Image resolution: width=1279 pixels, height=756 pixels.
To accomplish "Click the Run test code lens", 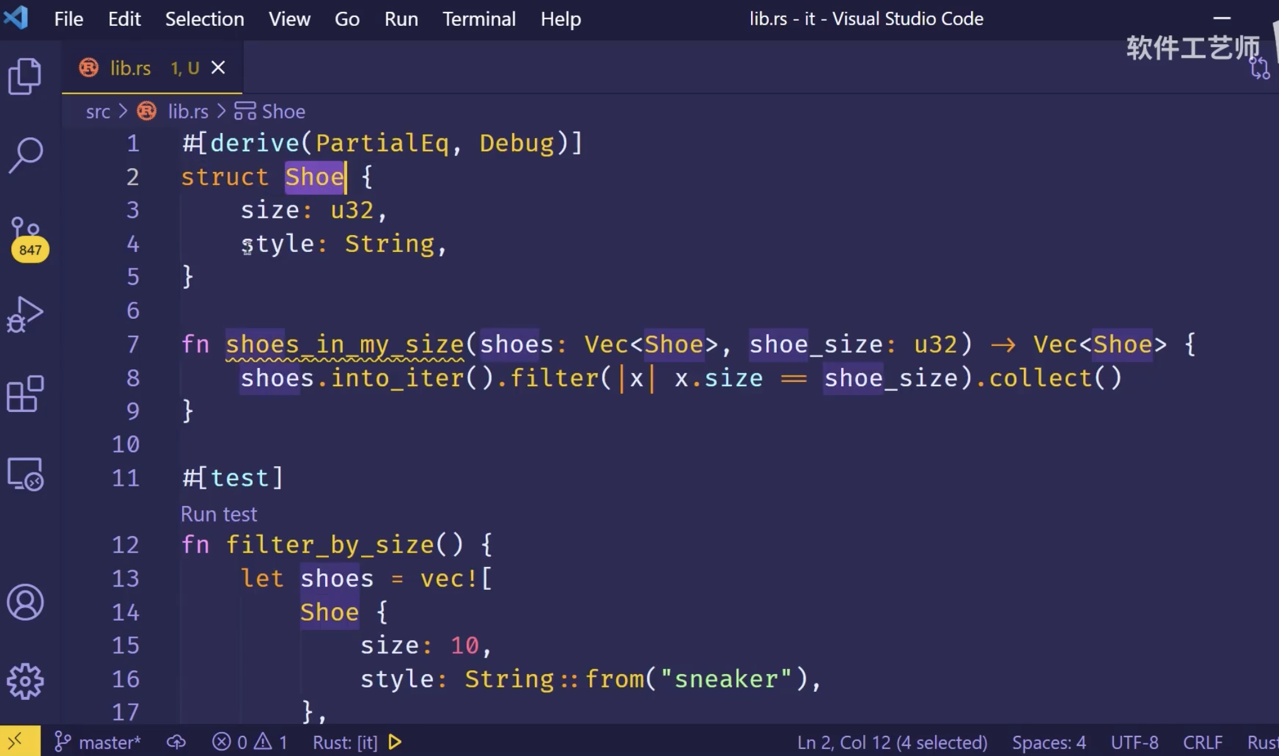I will 219,514.
